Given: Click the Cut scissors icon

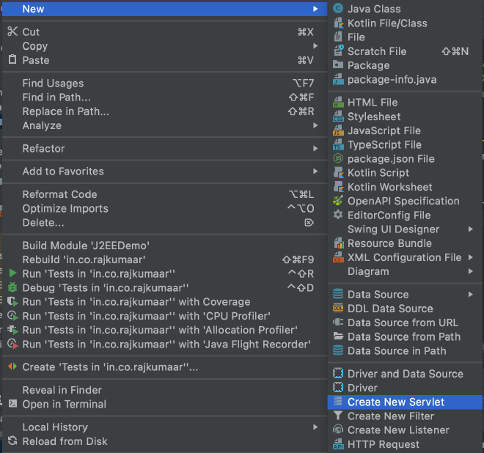Looking at the screenshot, I should click(12, 32).
